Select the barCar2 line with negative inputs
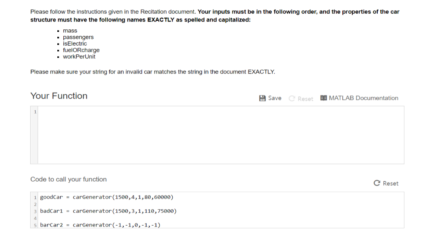 (x=100, y=224)
